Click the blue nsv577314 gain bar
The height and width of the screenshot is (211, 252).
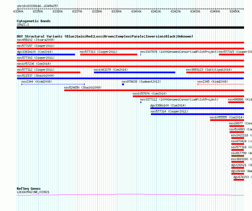(x=197, y=114)
